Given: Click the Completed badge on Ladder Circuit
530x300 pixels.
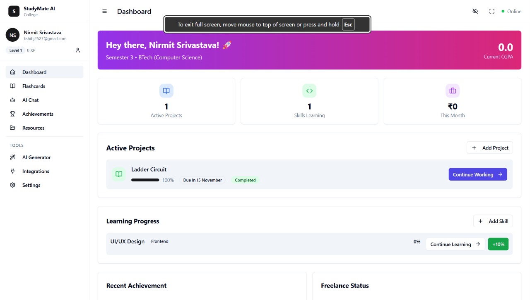Looking at the screenshot, I should [245, 180].
